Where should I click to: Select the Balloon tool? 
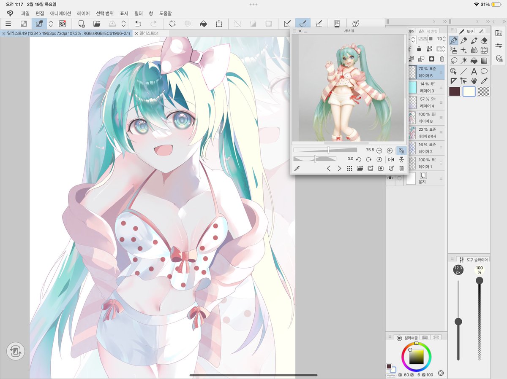(x=484, y=71)
